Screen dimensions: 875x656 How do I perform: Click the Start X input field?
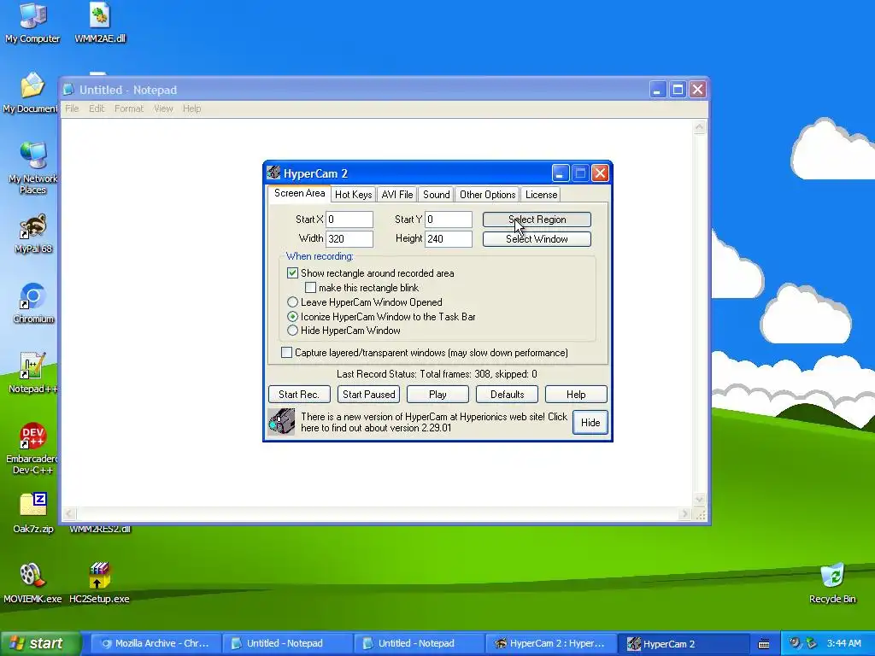pyautogui.click(x=349, y=220)
